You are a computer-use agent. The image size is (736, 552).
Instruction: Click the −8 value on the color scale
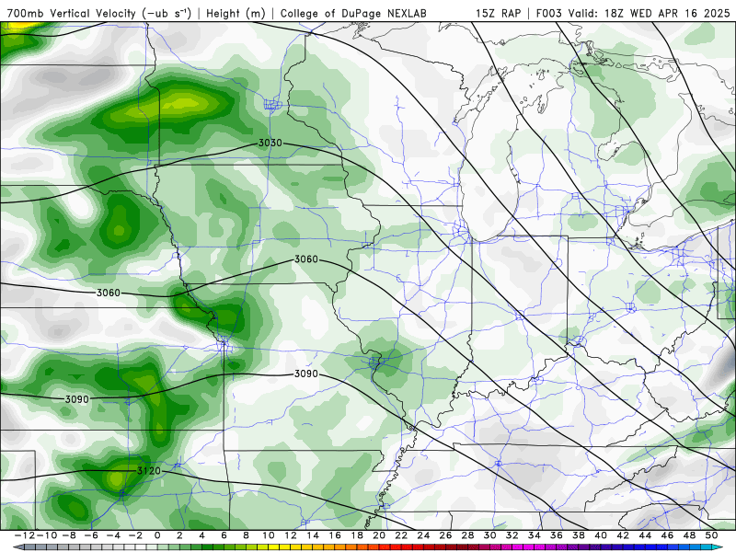(x=68, y=535)
